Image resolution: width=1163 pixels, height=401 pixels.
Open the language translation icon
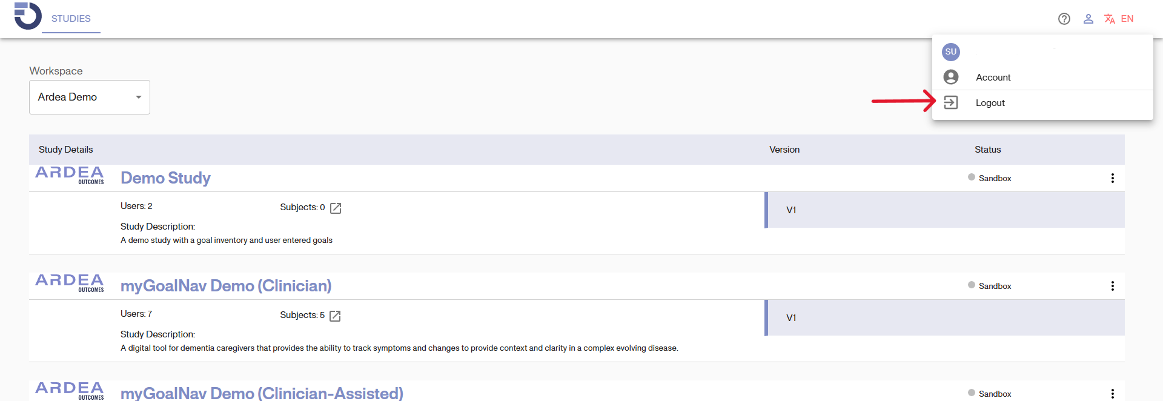(x=1110, y=19)
